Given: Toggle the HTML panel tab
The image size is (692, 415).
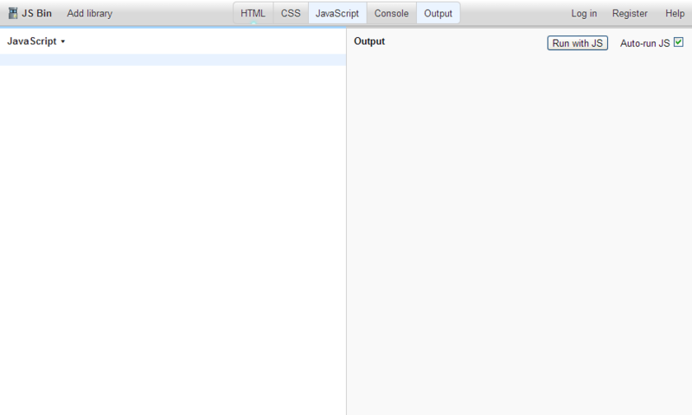Looking at the screenshot, I should (x=253, y=13).
